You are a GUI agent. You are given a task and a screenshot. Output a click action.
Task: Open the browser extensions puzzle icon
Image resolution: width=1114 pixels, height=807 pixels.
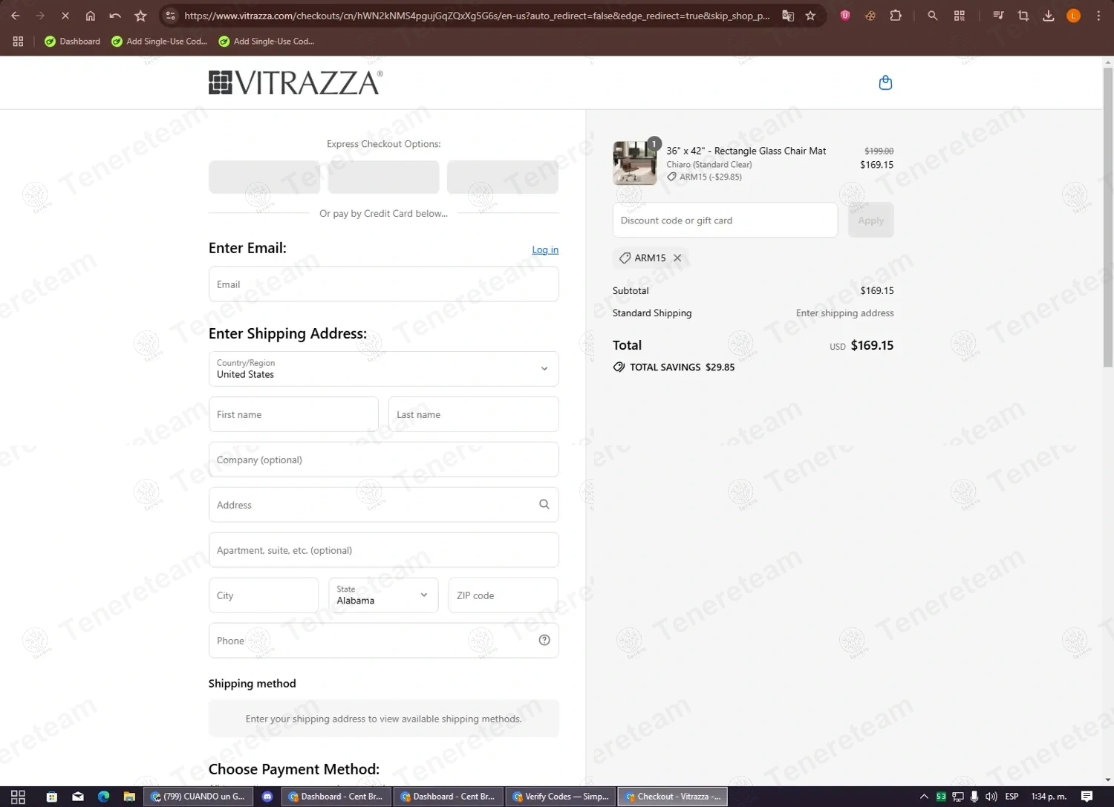[896, 16]
